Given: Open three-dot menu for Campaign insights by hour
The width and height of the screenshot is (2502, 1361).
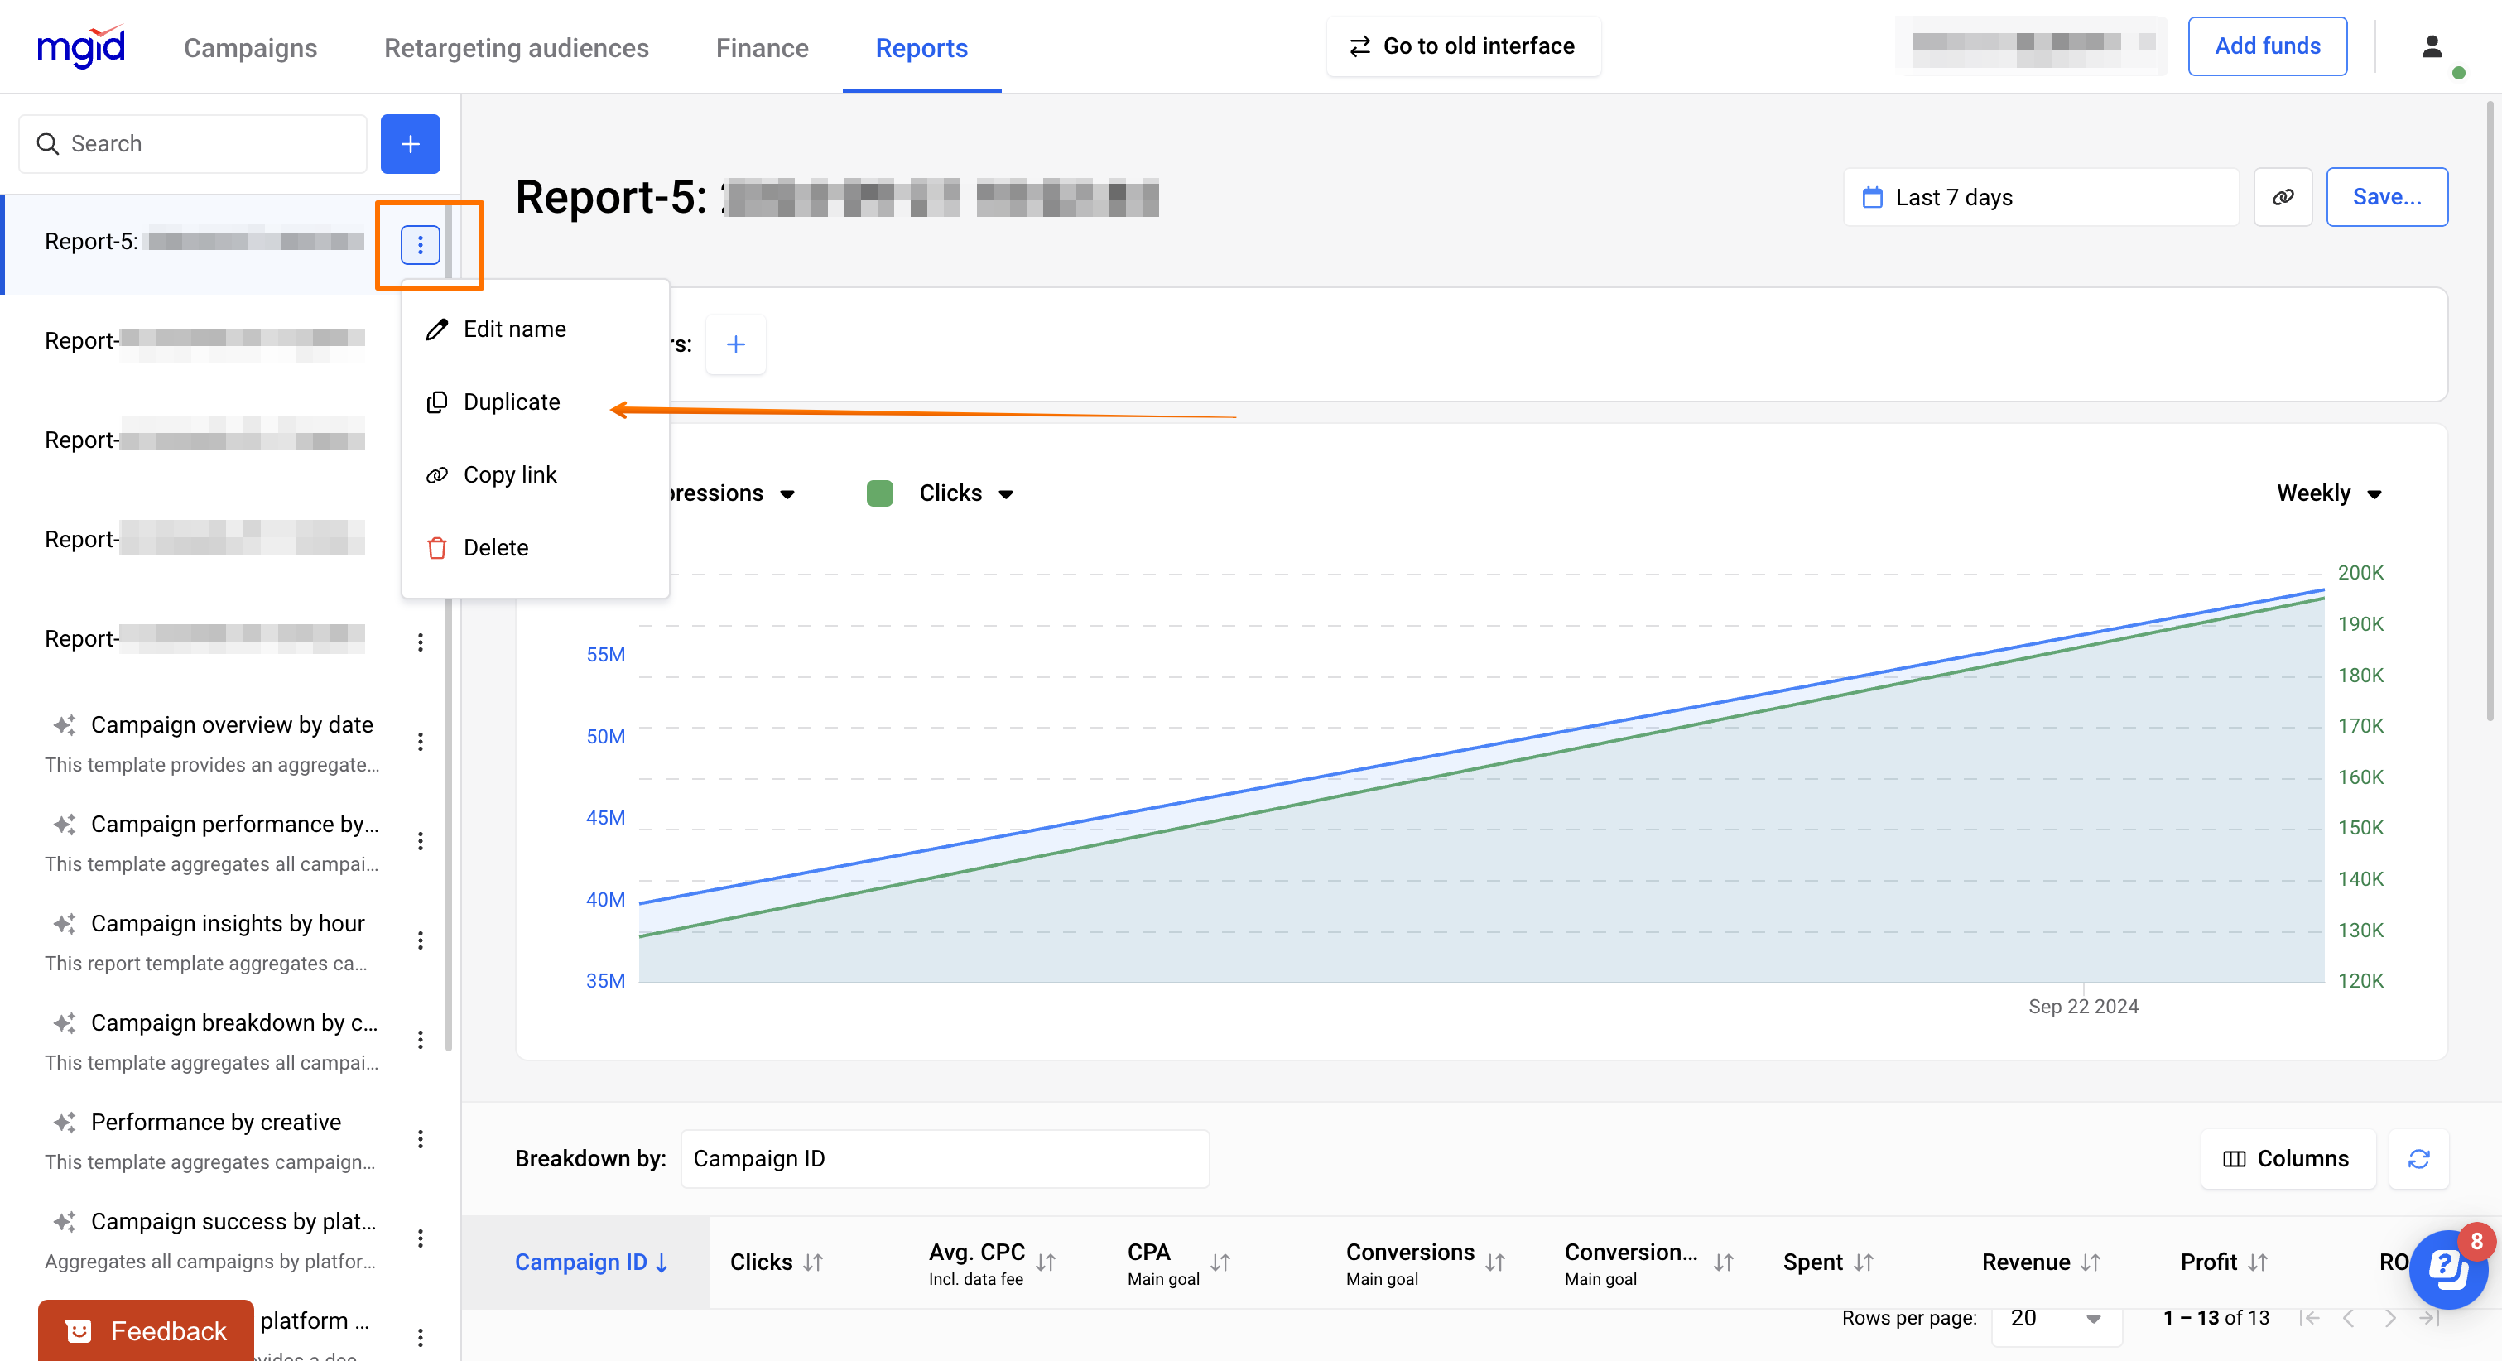Looking at the screenshot, I should 420,940.
